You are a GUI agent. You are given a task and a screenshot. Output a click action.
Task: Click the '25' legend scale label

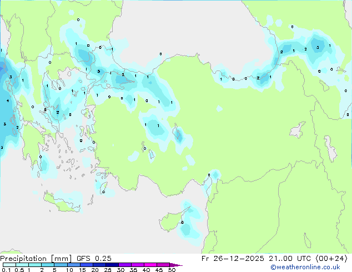[108, 270]
